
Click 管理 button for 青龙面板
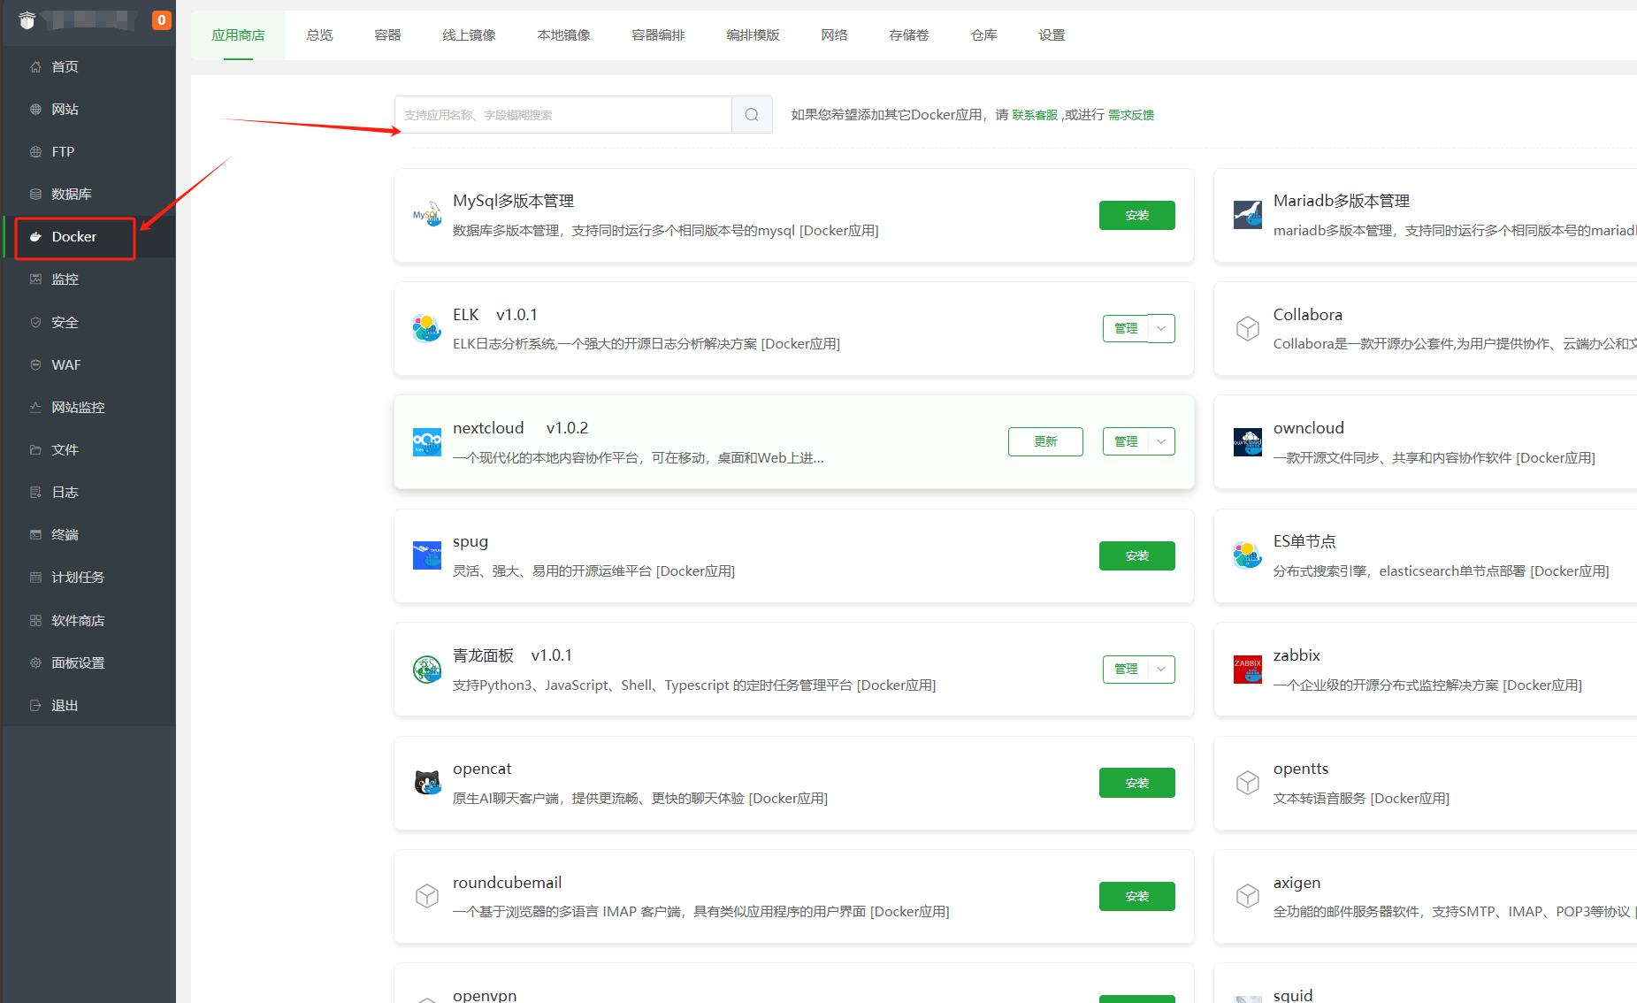[x=1125, y=670]
